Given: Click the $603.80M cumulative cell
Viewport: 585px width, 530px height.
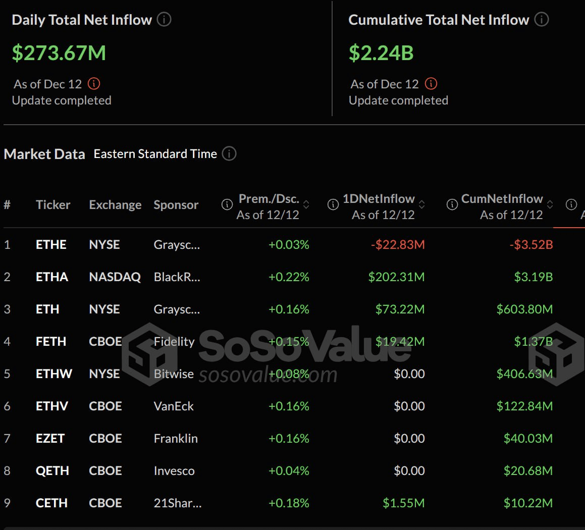Looking at the screenshot, I should (524, 309).
